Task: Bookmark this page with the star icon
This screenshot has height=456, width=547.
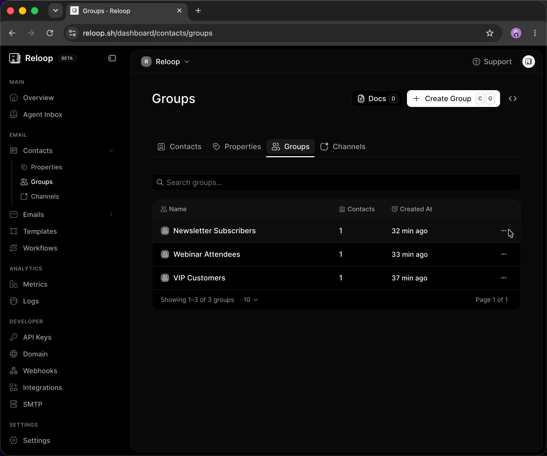Action: (x=490, y=33)
